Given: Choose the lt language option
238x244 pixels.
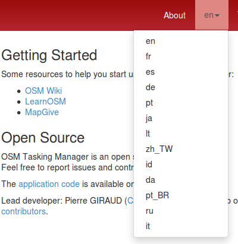Looking at the screenshot, I should tap(181, 134).
